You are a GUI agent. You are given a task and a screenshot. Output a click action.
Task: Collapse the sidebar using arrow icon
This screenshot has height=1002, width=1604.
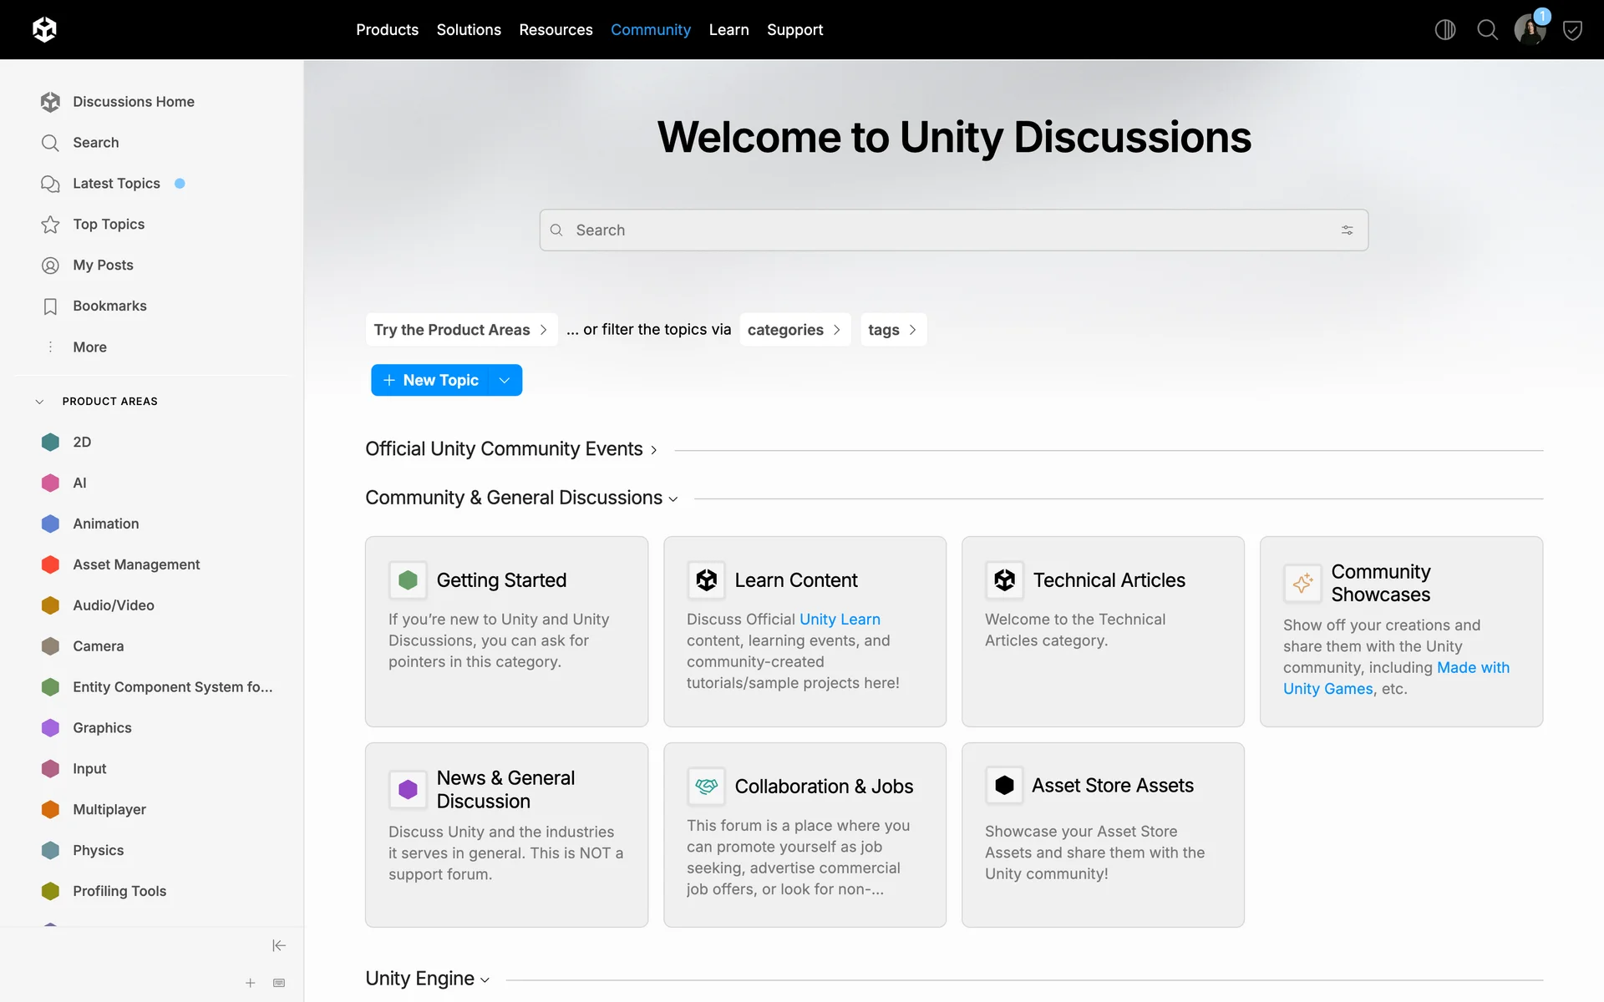279,945
